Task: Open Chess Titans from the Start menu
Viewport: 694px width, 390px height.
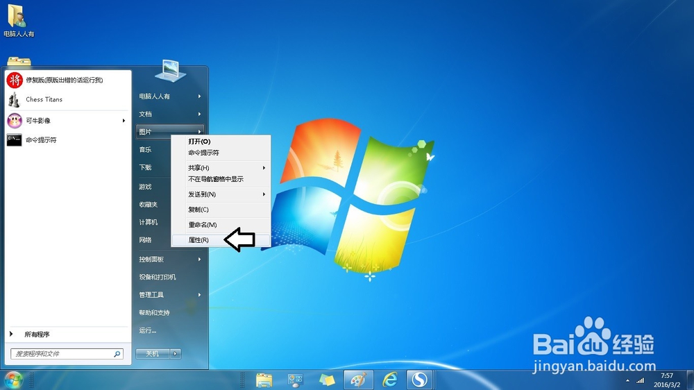Action: click(x=68, y=100)
